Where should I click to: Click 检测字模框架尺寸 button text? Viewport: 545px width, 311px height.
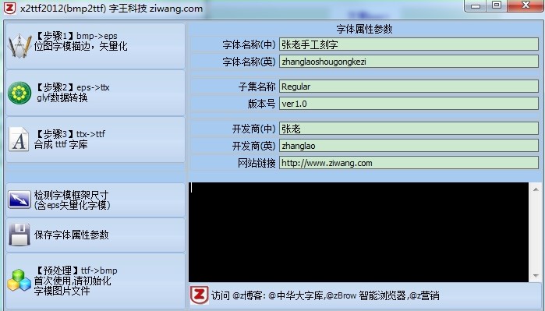point(72,200)
